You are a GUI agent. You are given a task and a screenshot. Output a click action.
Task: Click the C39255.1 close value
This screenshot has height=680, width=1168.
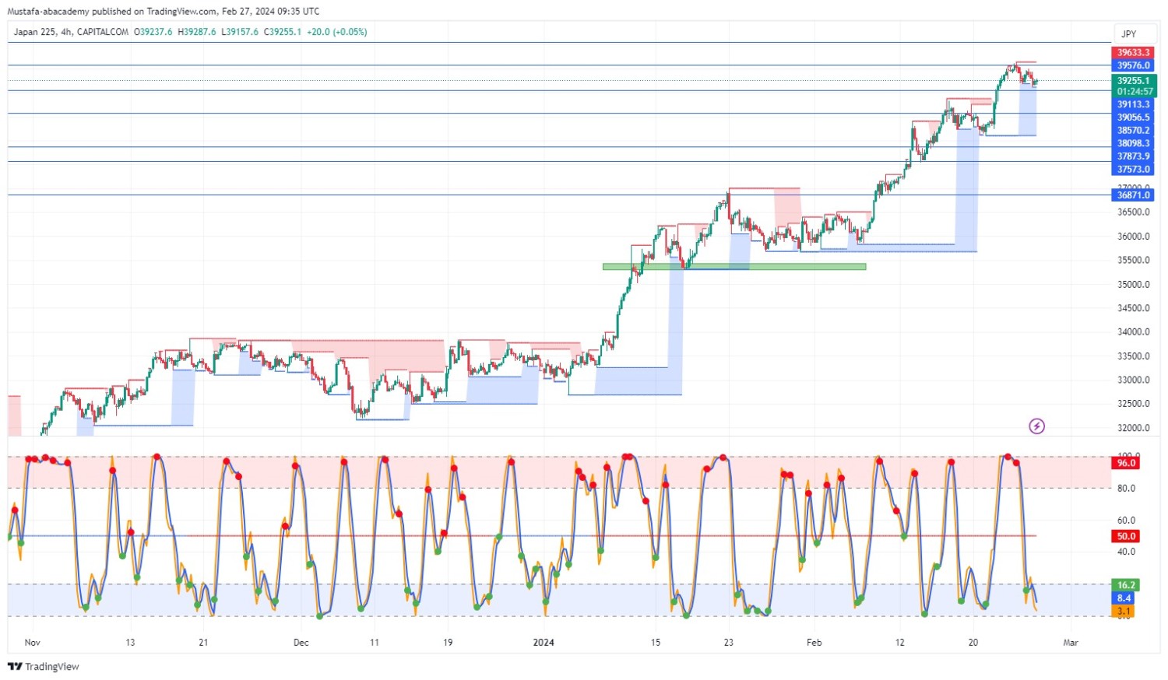(283, 32)
